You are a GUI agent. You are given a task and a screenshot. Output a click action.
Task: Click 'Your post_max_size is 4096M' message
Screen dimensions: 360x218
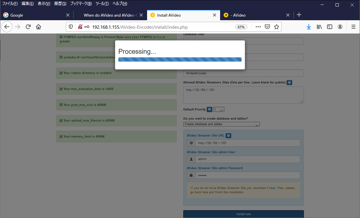click(116, 105)
